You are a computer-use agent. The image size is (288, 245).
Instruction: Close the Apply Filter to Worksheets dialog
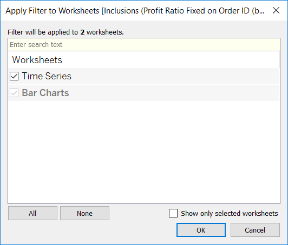pos(276,10)
